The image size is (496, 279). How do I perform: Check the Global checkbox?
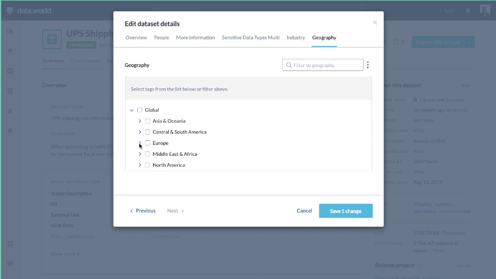[139, 110]
